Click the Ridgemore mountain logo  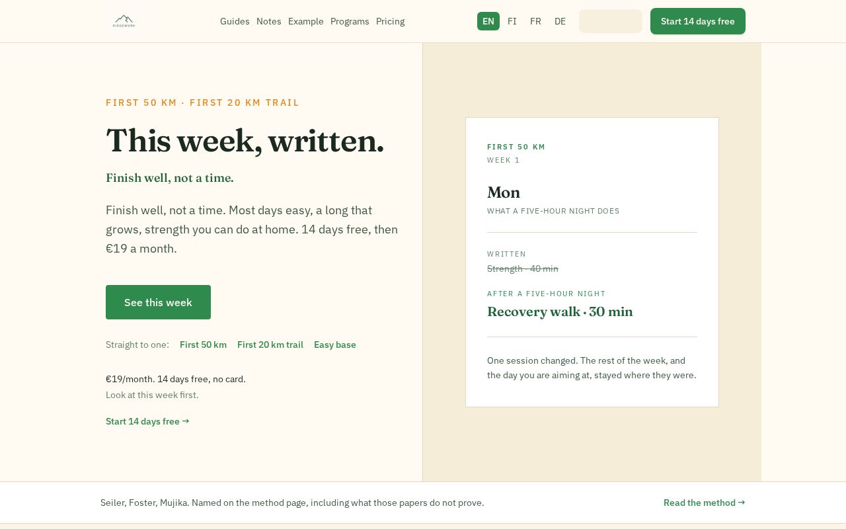click(x=124, y=21)
